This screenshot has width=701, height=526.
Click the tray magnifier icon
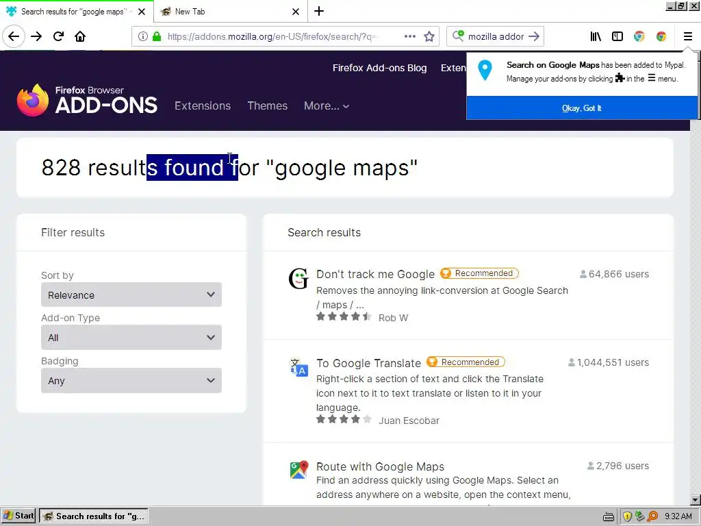coord(652,516)
